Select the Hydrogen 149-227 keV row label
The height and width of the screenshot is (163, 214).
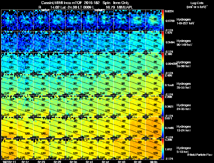185,21
